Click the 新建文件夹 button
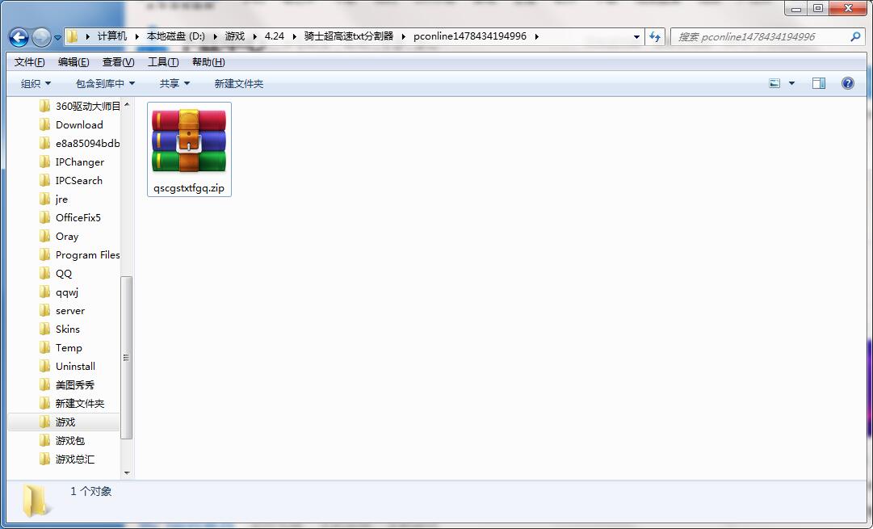Screen dimensions: 873x529 point(238,83)
